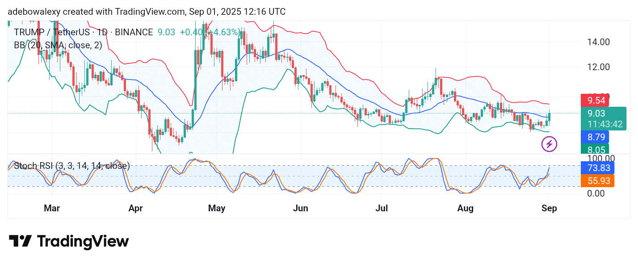Click the purple lightning bolt icon
This screenshot has width=638, height=264.
coord(549,144)
